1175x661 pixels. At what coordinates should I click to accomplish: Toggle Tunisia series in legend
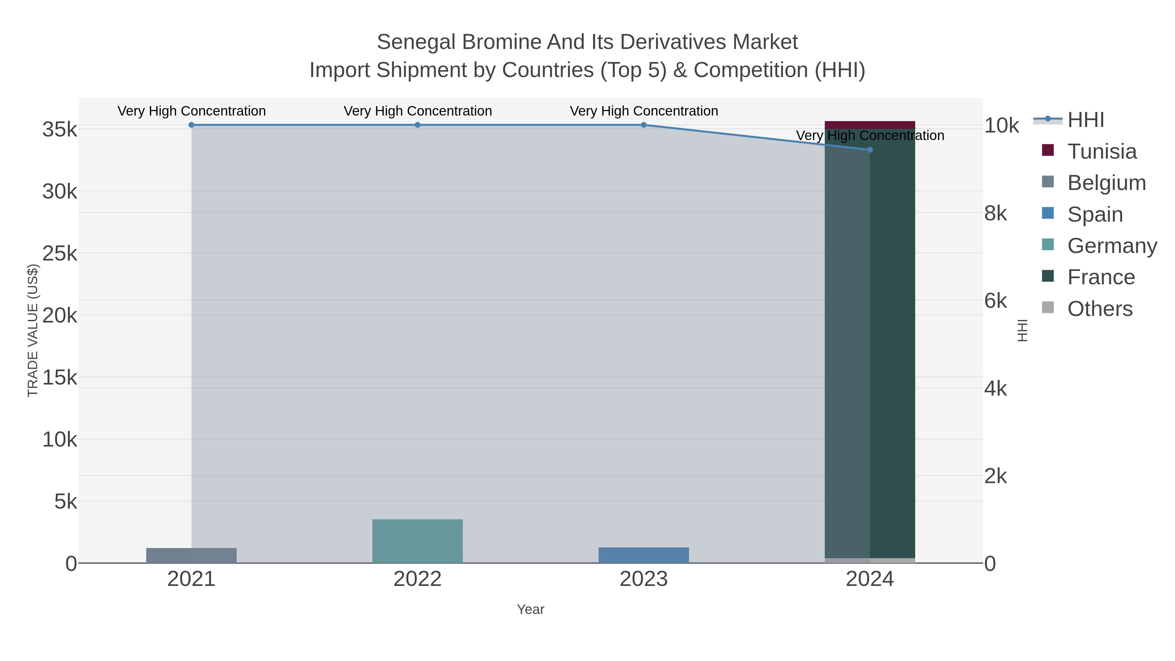pos(1089,151)
